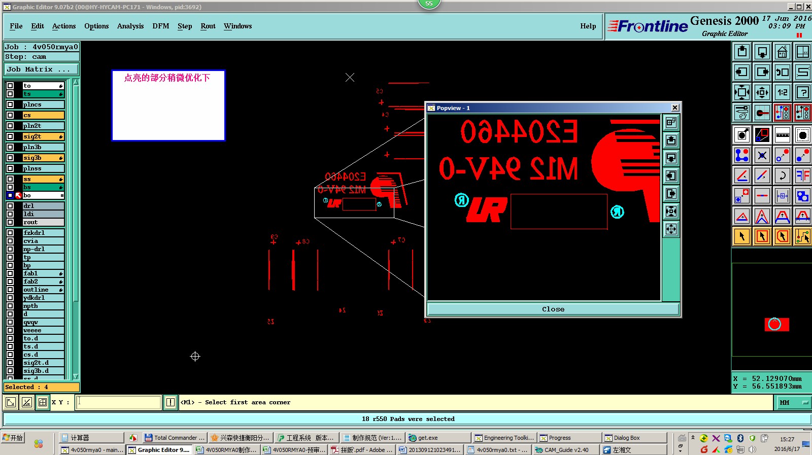The image size is (812, 455).
Task: Select the layer name sig3b
Action: tap(43, 158)
